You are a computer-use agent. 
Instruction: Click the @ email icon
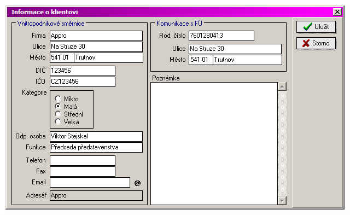(x=137, y=183)
